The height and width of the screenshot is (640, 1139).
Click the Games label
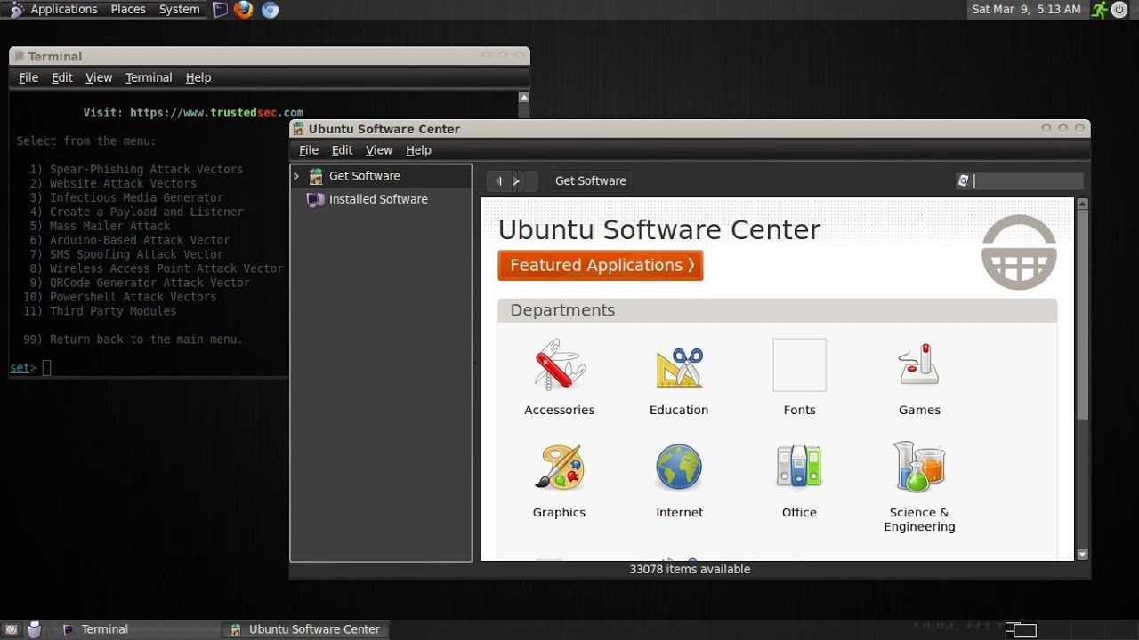(919, 410)
